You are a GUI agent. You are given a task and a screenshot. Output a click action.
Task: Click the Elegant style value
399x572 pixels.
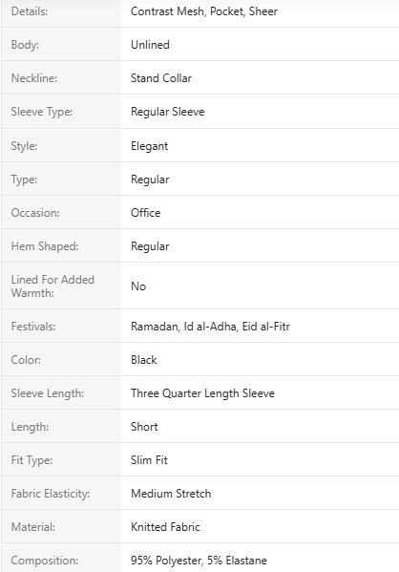point(150,146)
